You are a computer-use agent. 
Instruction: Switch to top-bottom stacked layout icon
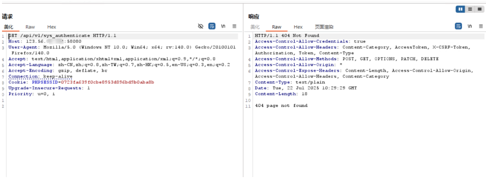tap(469, 9)
